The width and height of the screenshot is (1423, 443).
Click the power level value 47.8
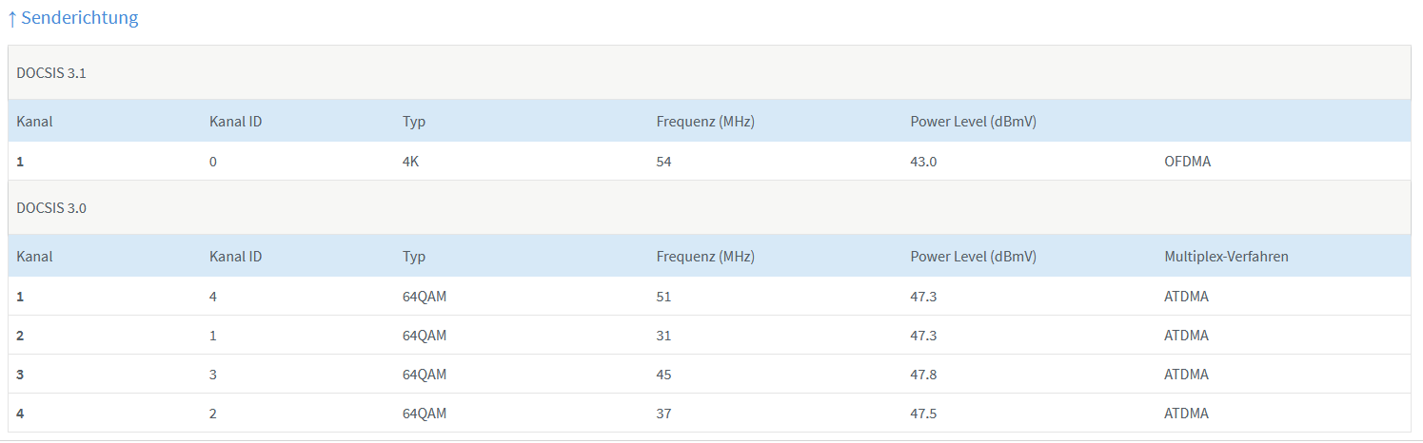point(923,375)
